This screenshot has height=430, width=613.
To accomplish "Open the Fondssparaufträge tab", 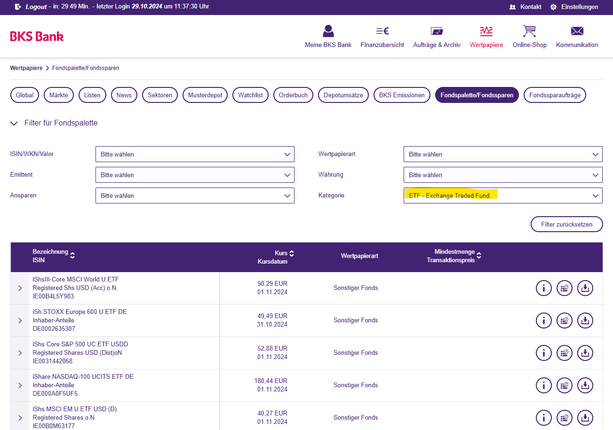I will tap(555, 95).
